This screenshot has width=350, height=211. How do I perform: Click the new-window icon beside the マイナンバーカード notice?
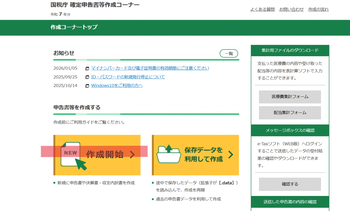pos(87,69)
